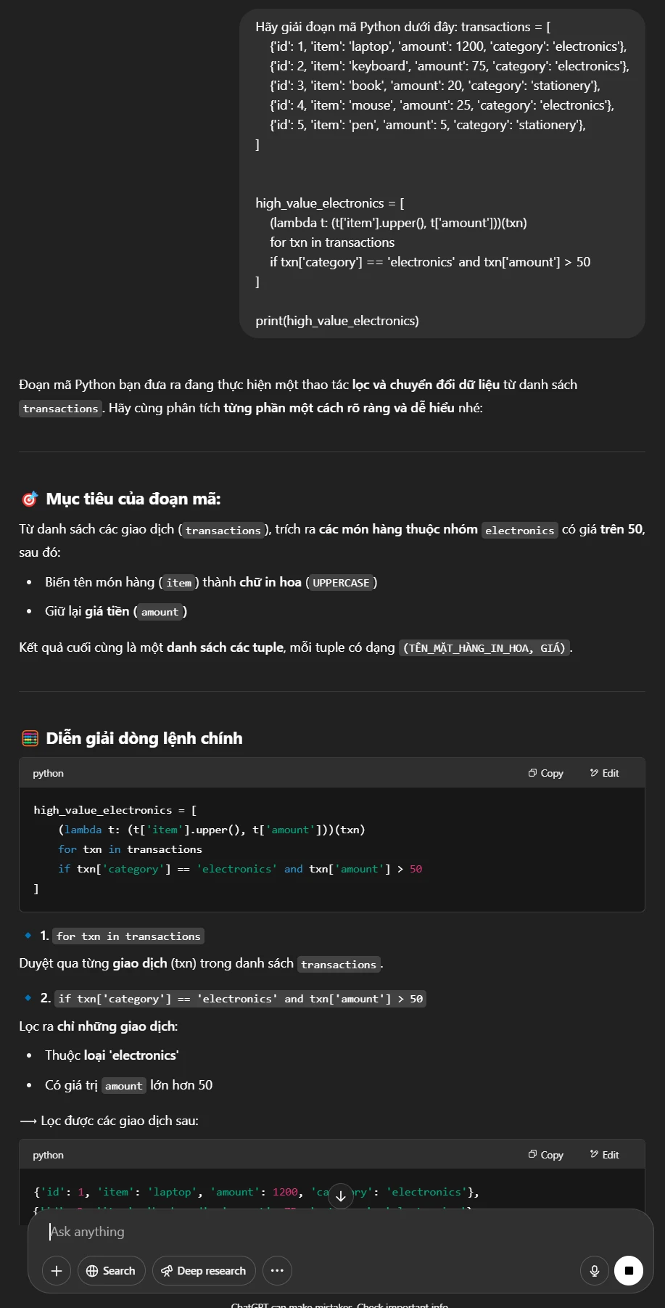Click the 'for txn in transactions' step label

(x=129, y=936)
